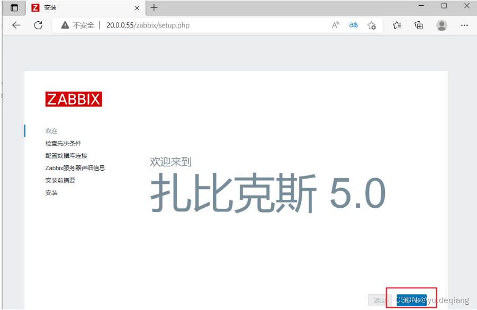Select the 安装 browser tab

tap(85, 8)
